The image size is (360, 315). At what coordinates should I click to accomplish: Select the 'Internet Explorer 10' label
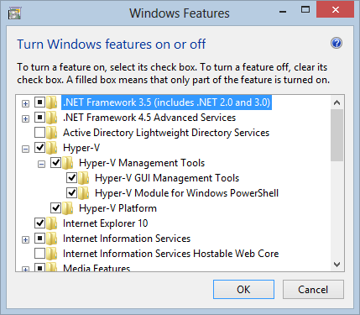pos(105,223)
